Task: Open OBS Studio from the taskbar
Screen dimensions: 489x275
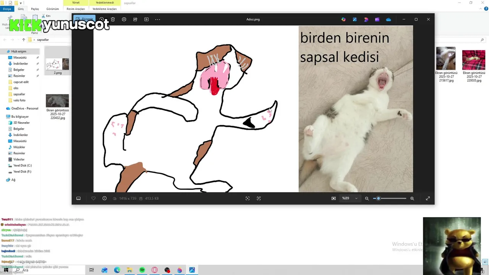Action: click(x=167, y=270)
